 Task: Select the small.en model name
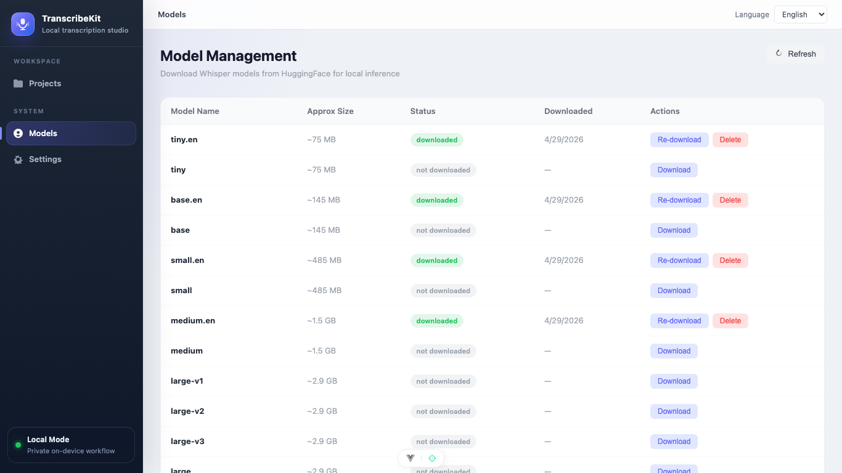(x=187, y=261)
